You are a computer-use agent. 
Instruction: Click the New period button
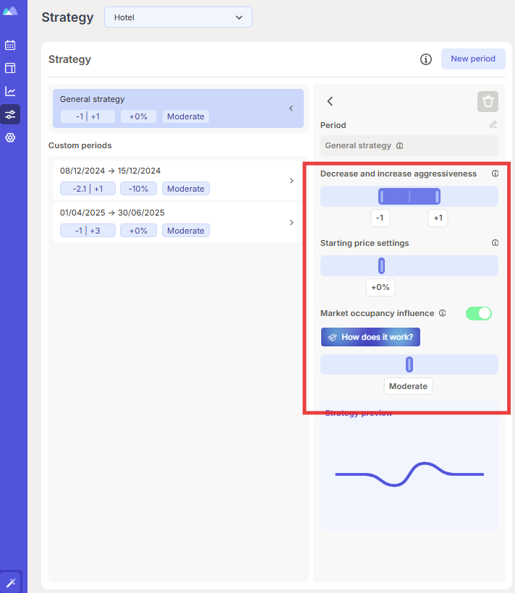(x=473, y=59)
